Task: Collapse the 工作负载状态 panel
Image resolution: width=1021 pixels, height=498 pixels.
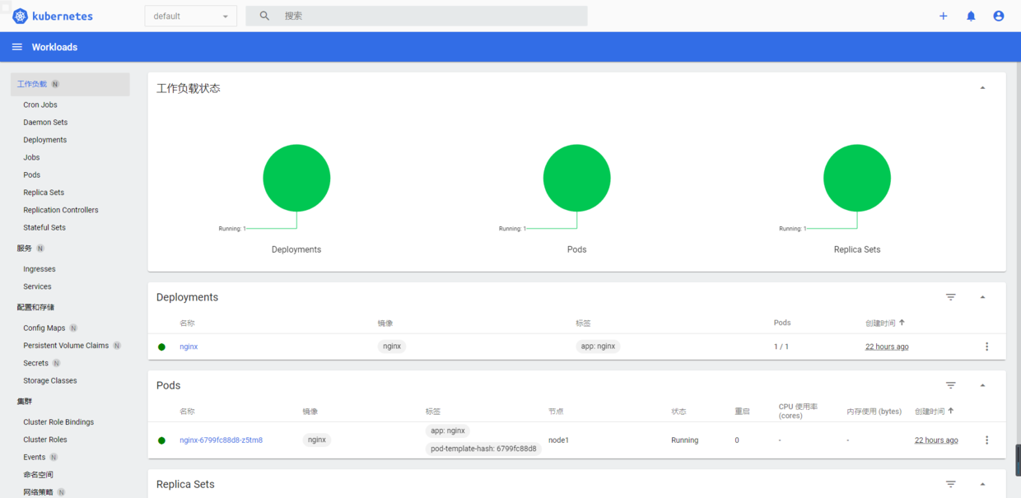Action: click(981, 86)
